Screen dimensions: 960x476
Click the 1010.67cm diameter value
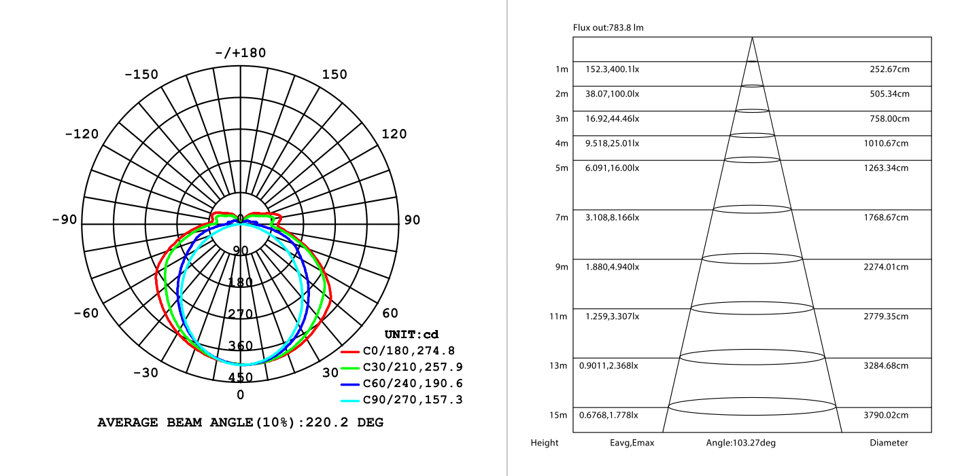tap(886, 143)
